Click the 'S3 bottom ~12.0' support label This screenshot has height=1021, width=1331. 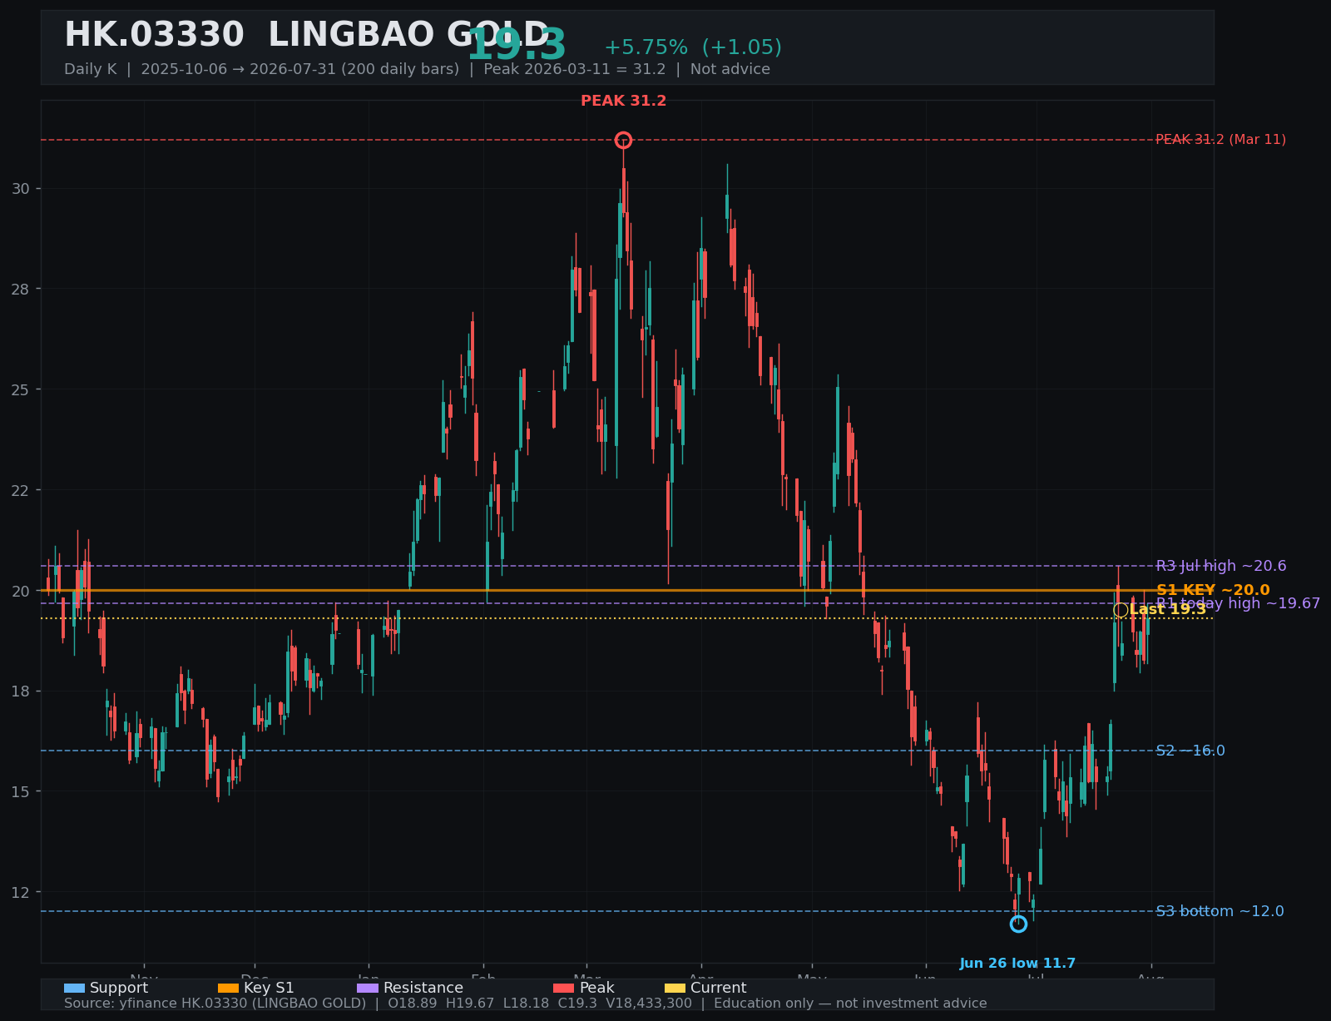[x=1220, y=911]
